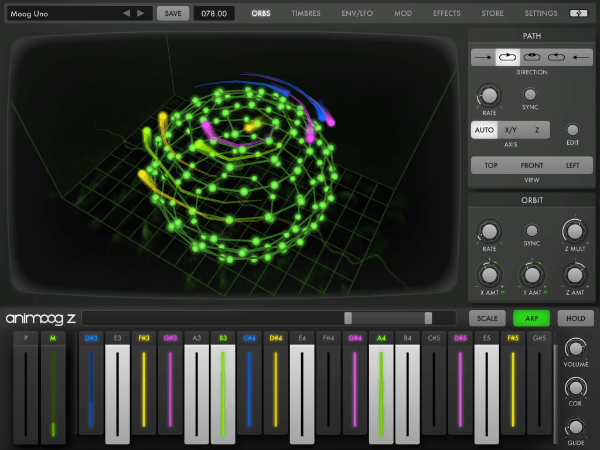This screenshot has height=450, width=600.
Task: Open the EFFECTS tab
Action: pyautogui.click(x=446, y=13)
